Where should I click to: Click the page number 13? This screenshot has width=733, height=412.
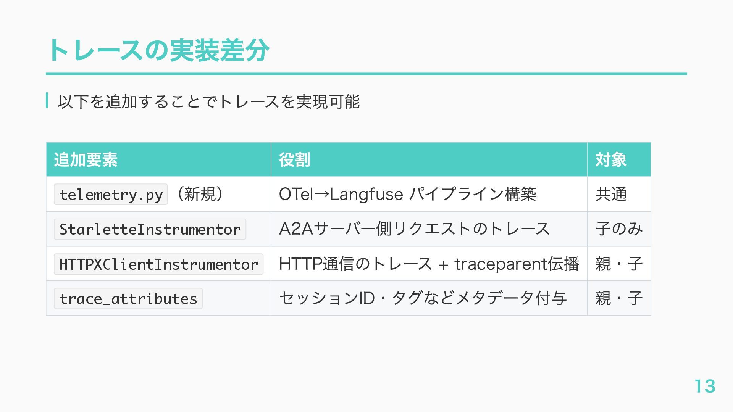coord(705,386)
